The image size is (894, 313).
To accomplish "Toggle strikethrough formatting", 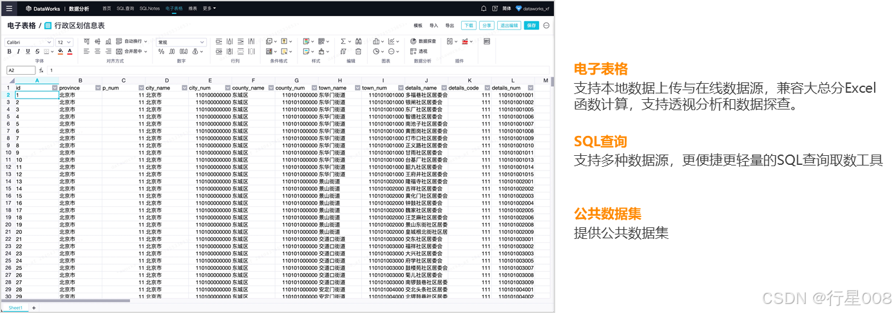I will pyautogui.click(x=37, y=52).
